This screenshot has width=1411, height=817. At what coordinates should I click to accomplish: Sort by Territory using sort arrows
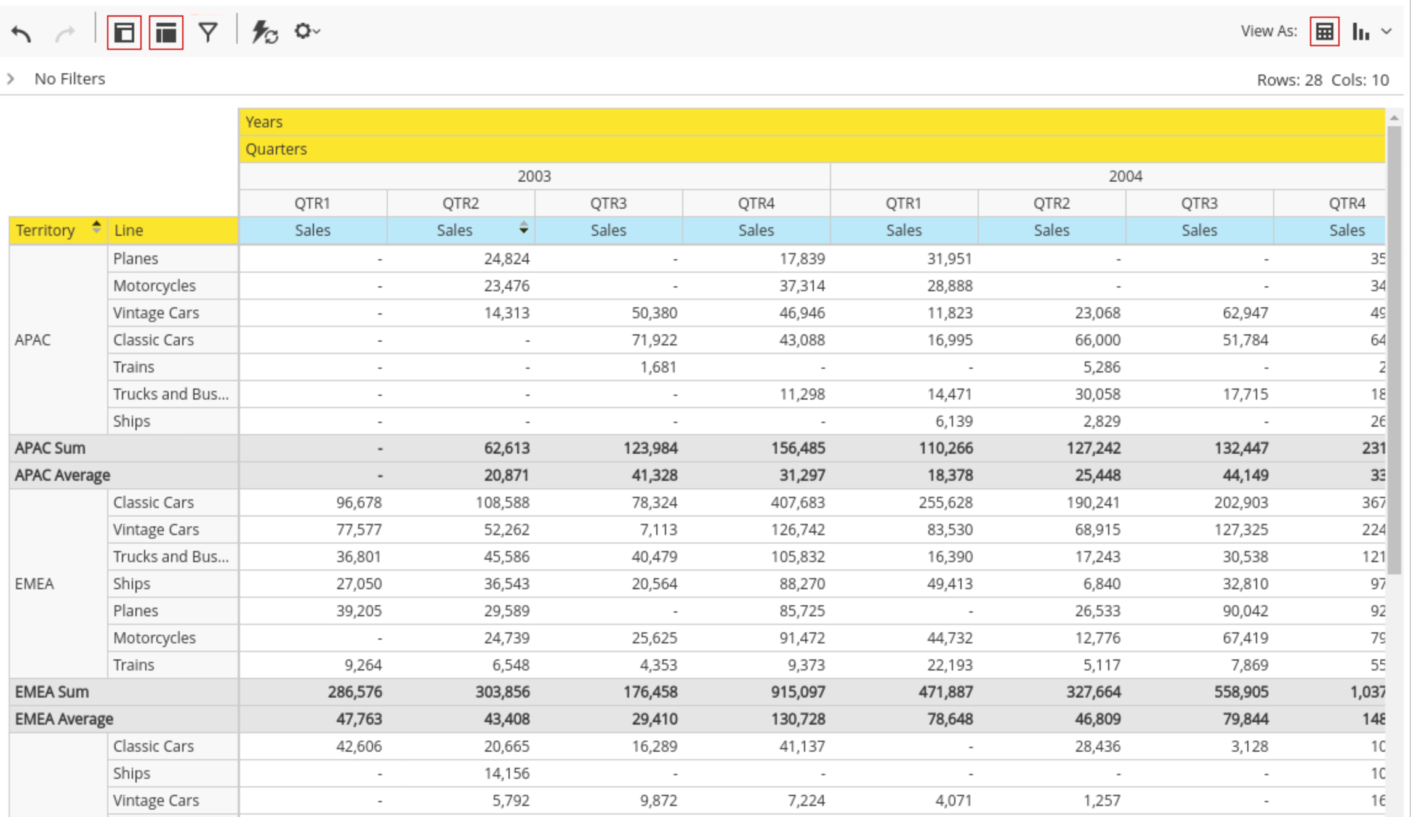[x=96, y=227]
